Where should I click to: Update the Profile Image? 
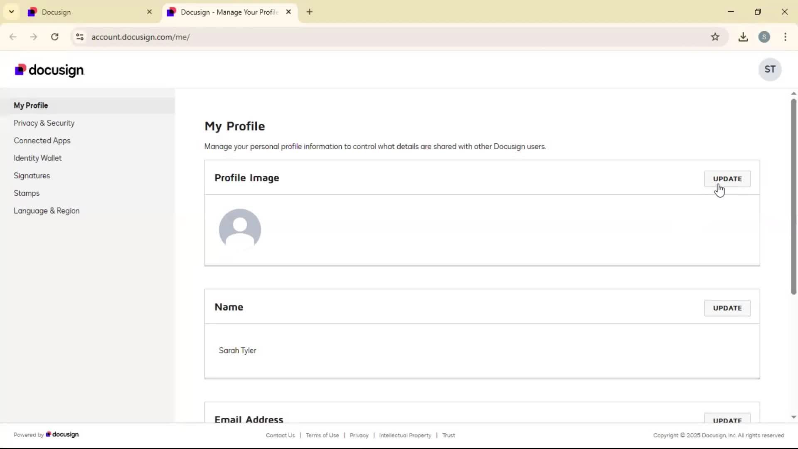click(x=727, y=179)
